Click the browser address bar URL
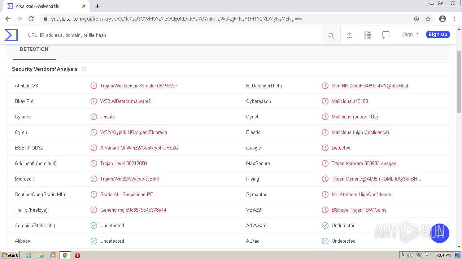 coord(176,19)
